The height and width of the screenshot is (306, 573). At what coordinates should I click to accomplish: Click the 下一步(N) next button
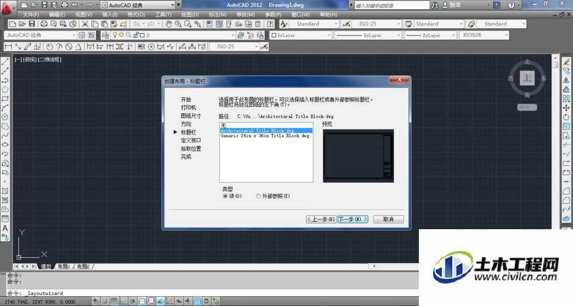pyautogui.click(x=352, y=219)
